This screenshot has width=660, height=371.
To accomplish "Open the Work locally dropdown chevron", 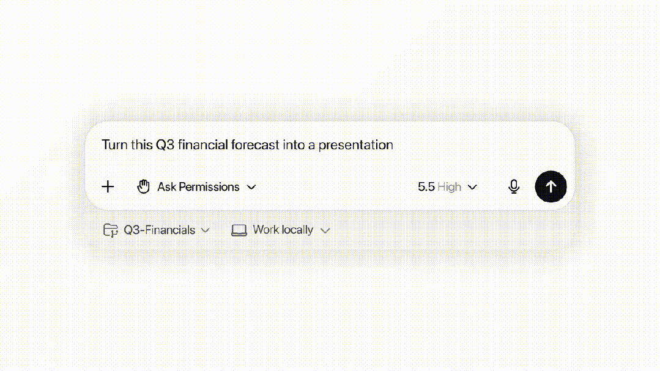I will point(325,230).
